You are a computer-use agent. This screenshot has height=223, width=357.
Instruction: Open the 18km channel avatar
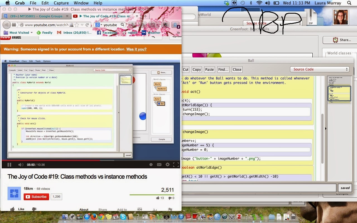click(14, 193)
